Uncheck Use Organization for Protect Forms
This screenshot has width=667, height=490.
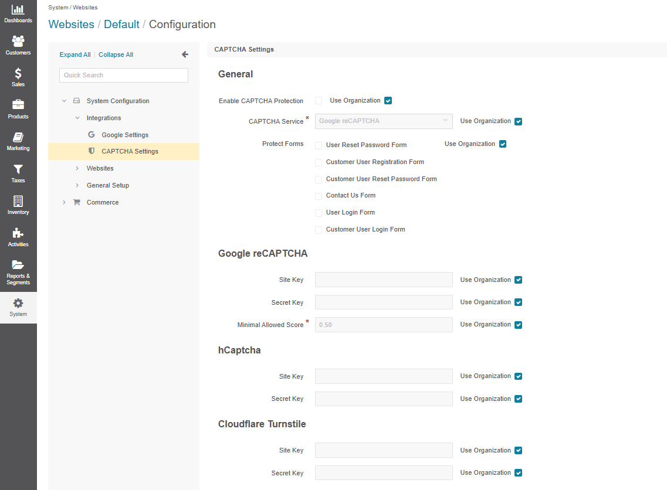coord(502,144)
